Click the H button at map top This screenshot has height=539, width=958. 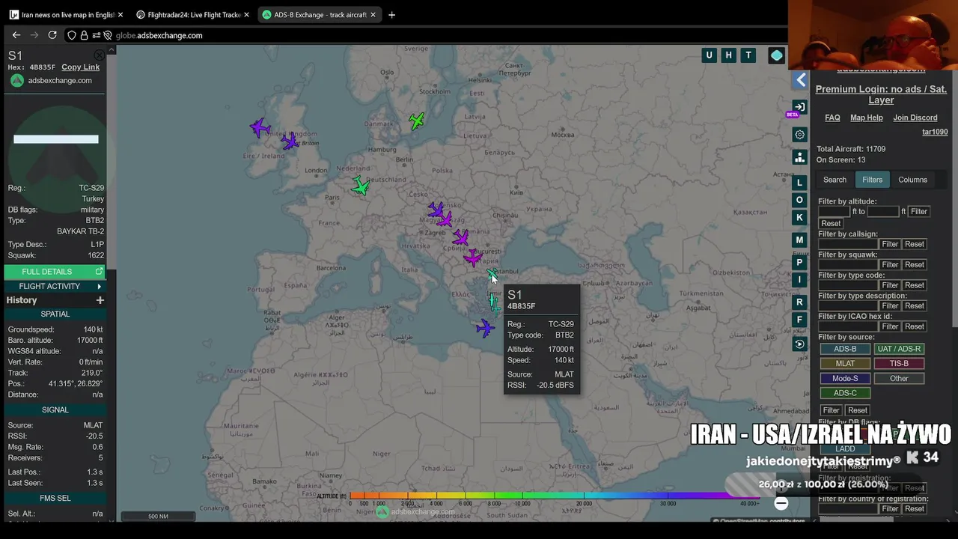(x=728, y=55)
